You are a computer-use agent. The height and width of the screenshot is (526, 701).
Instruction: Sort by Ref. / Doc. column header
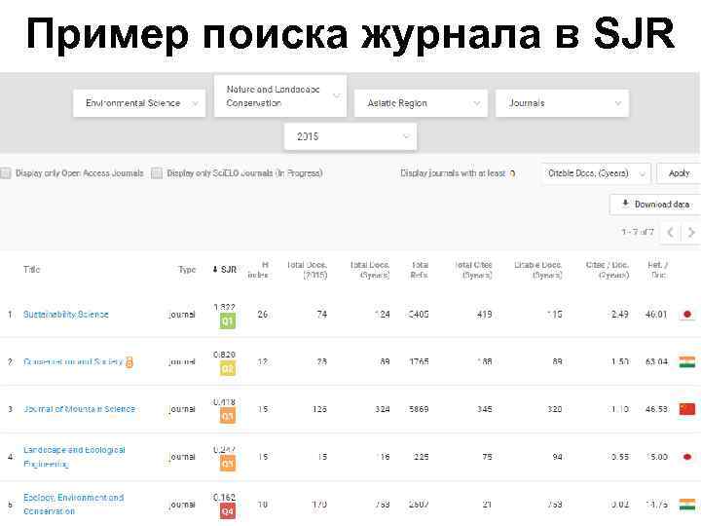(657, 270)
